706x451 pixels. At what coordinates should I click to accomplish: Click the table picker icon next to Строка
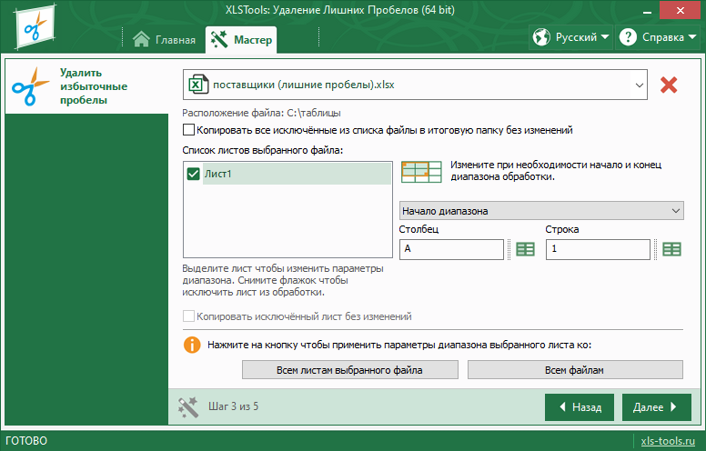click(x=671, y=249)
